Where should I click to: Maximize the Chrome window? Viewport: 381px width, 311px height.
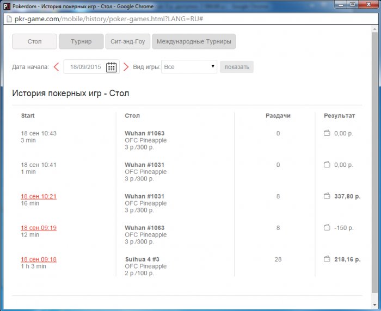pyautogui.click(x=353, y=4)
